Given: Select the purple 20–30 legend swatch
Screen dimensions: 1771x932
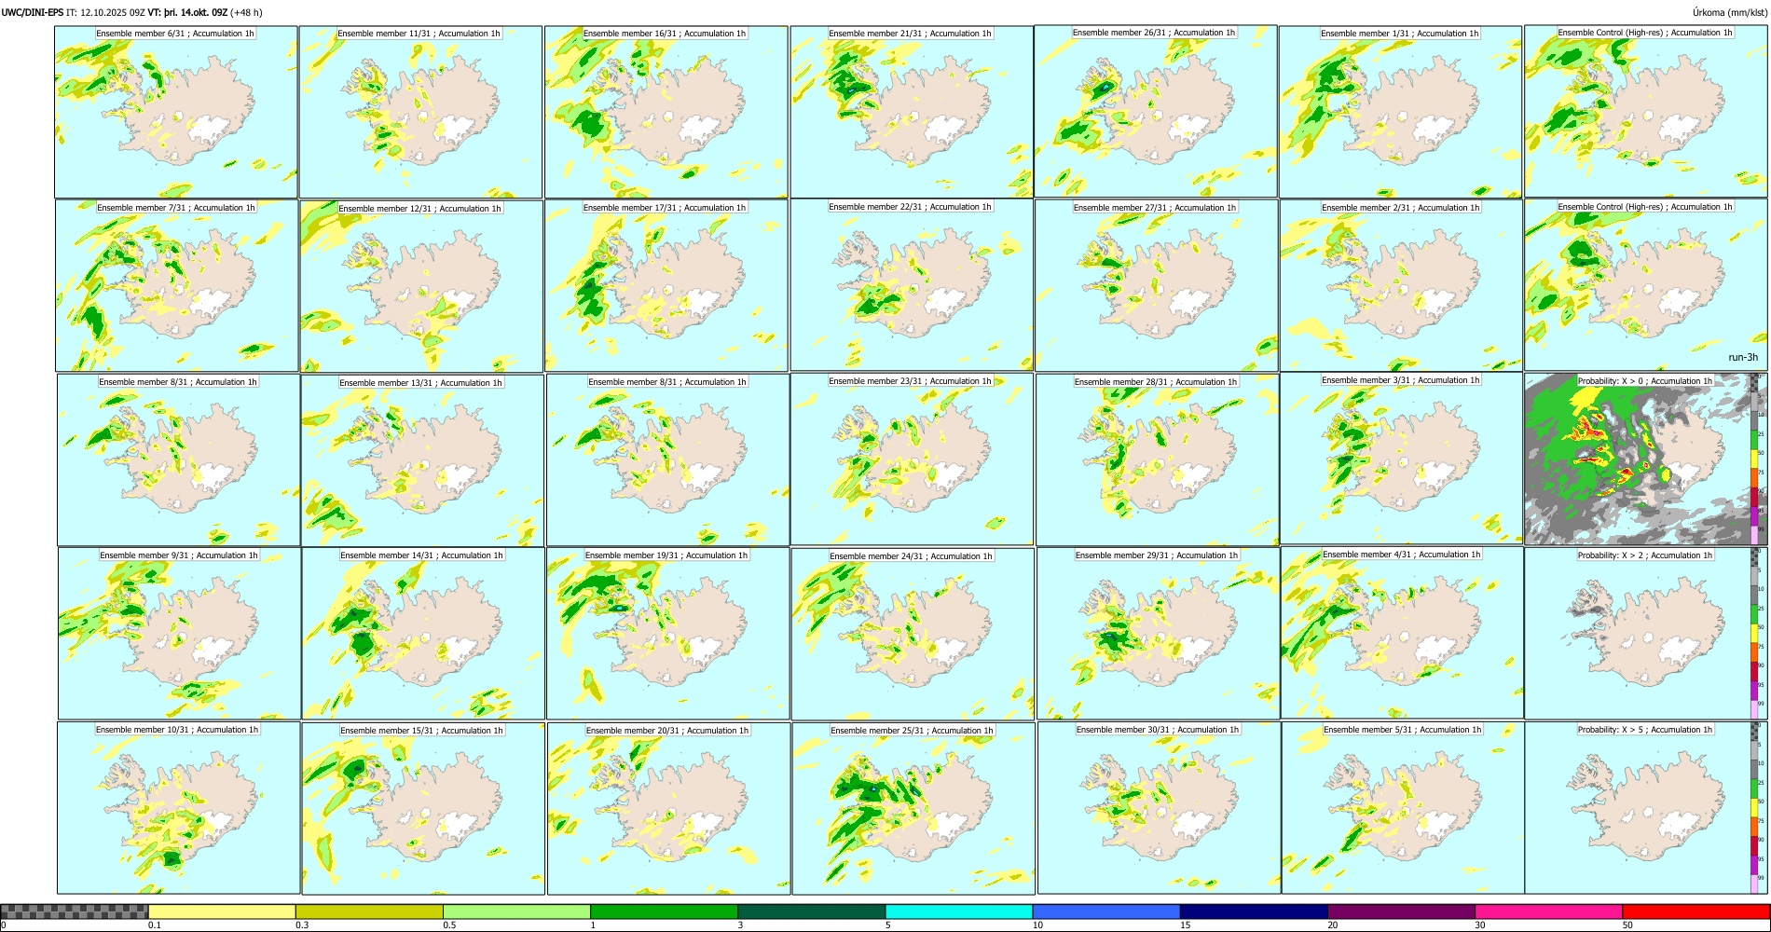Looking at the screenshot, I should pos(1401,911).
